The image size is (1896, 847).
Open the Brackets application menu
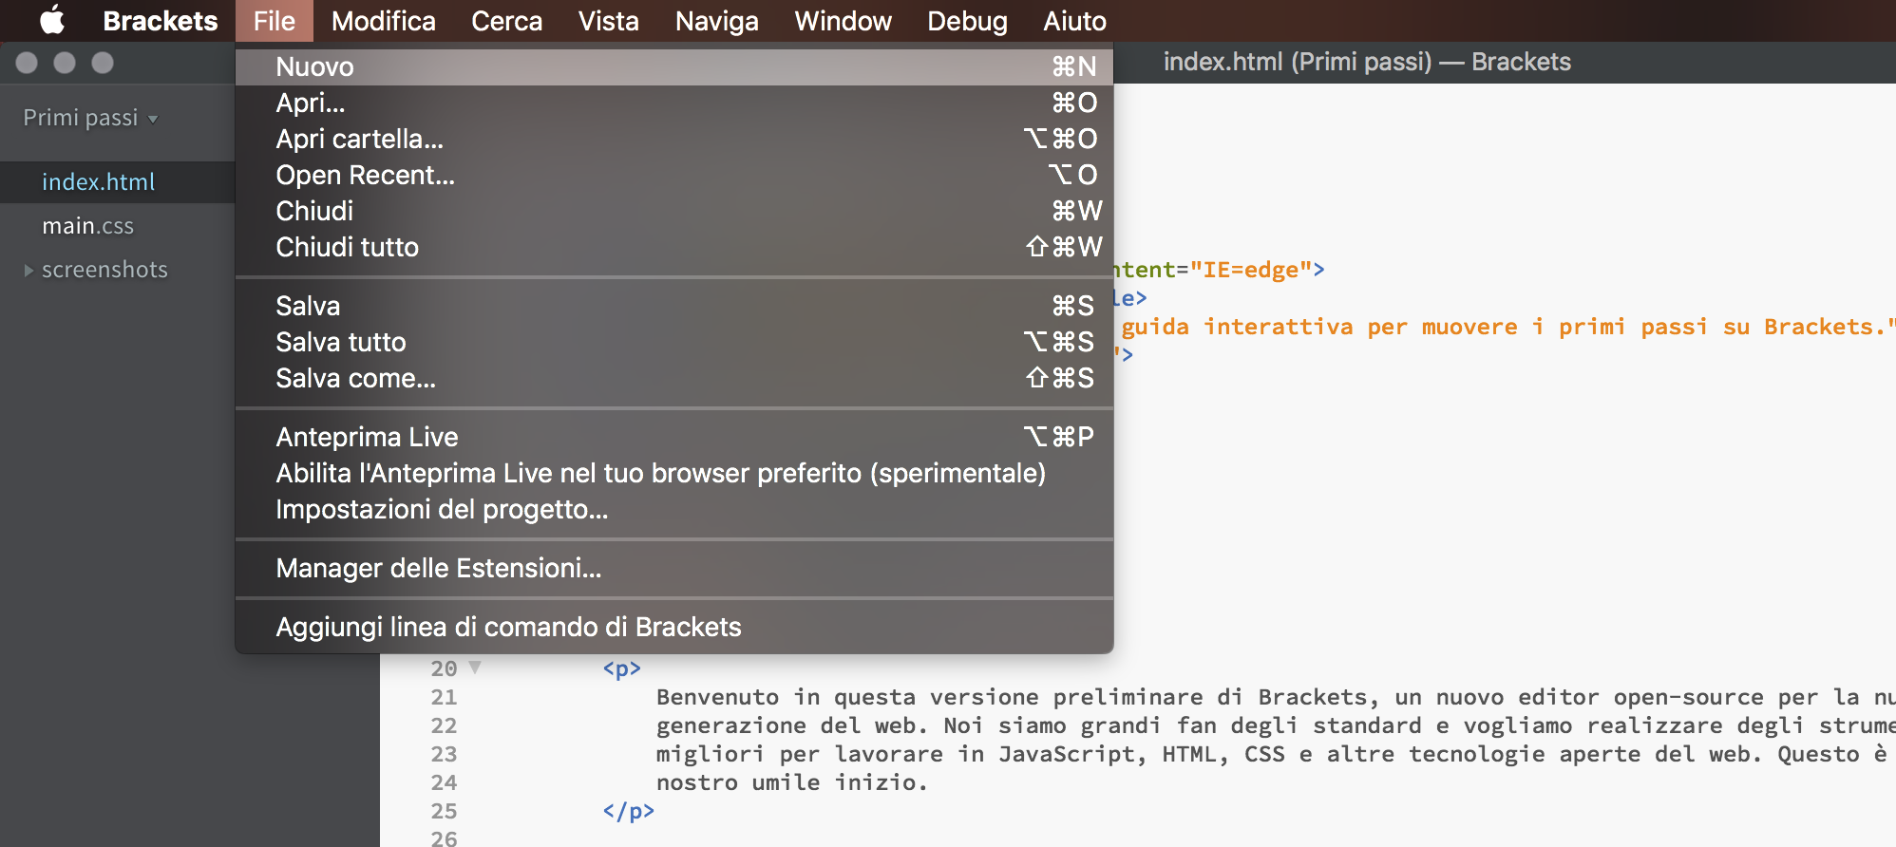160,21
